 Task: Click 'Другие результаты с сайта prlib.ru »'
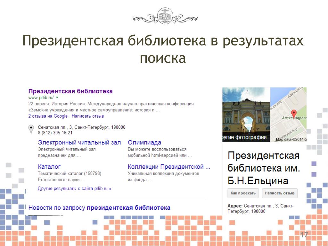click(74, 188)
